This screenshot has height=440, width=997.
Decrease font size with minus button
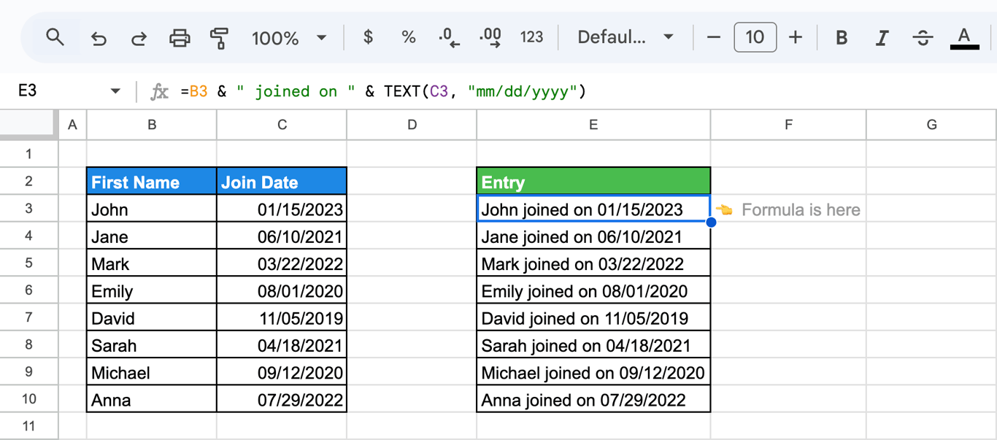714,37
